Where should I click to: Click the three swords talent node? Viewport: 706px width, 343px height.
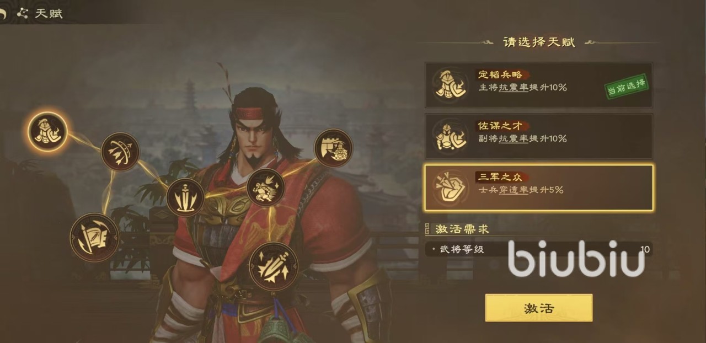pos(185,197)
